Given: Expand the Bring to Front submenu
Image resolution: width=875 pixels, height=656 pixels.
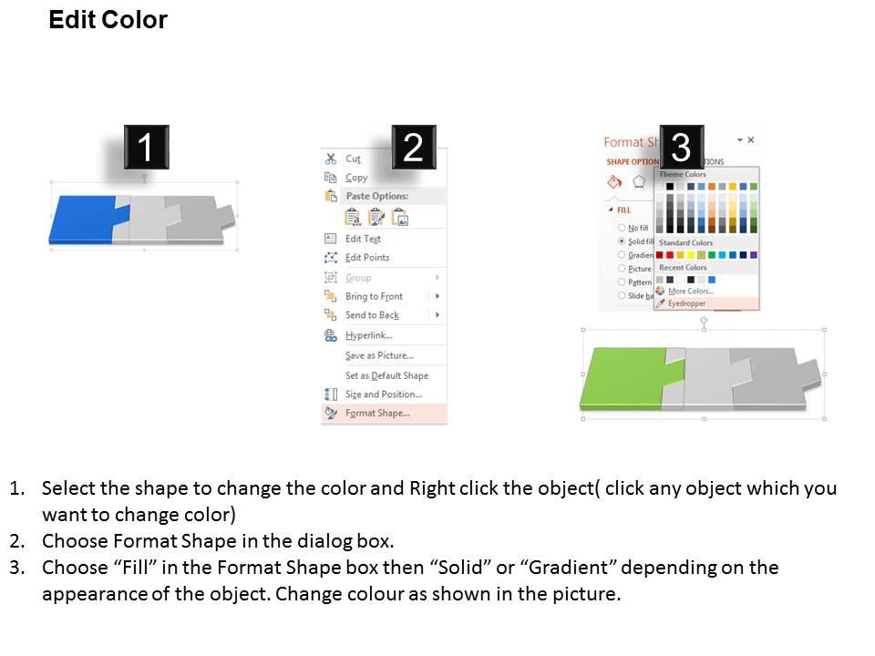Looking at the screenshot, I should (437, 296).
